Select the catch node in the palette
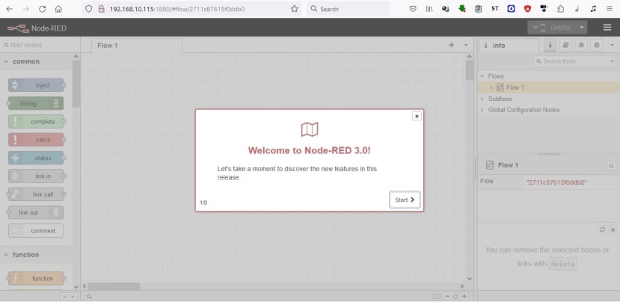This screenshot has width=620, height=302. tap(36, 140)
